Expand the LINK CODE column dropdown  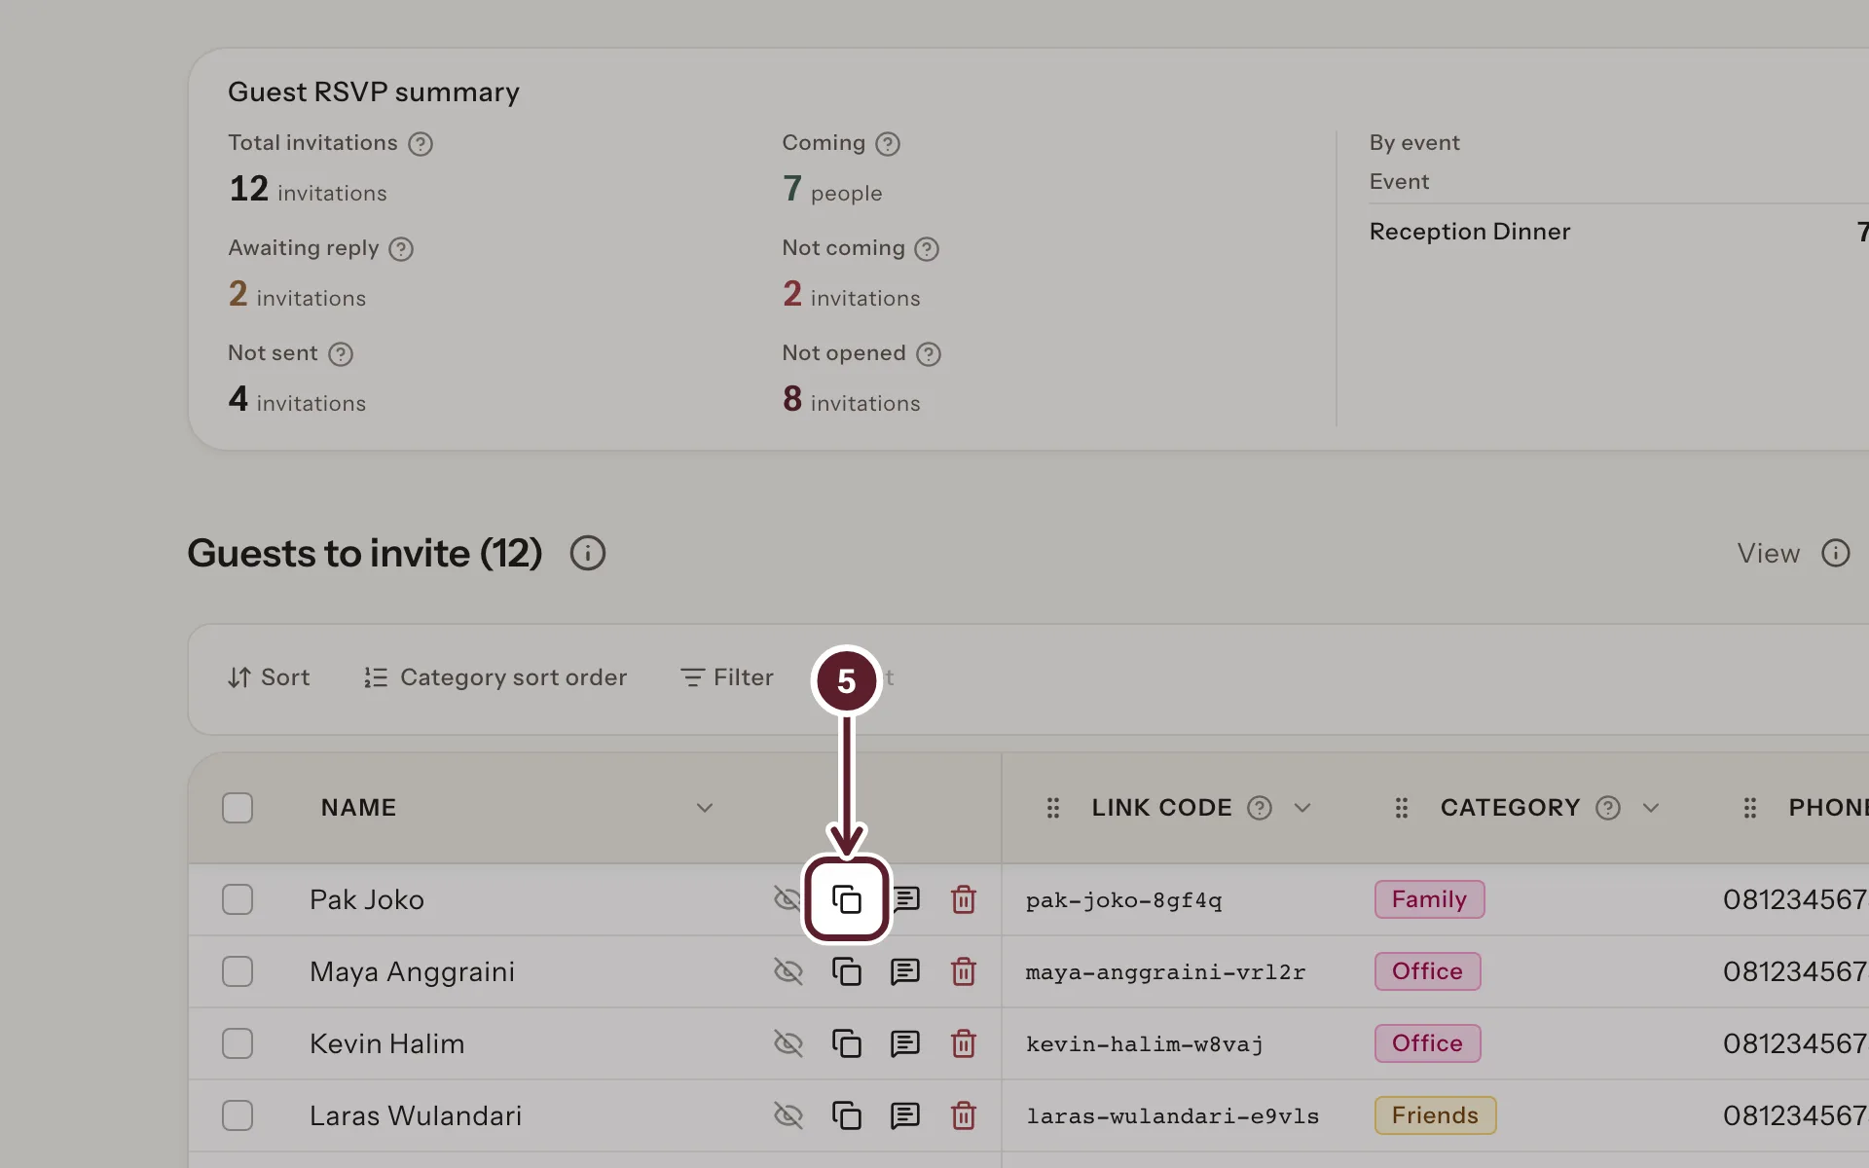(x=1302, y=808)
